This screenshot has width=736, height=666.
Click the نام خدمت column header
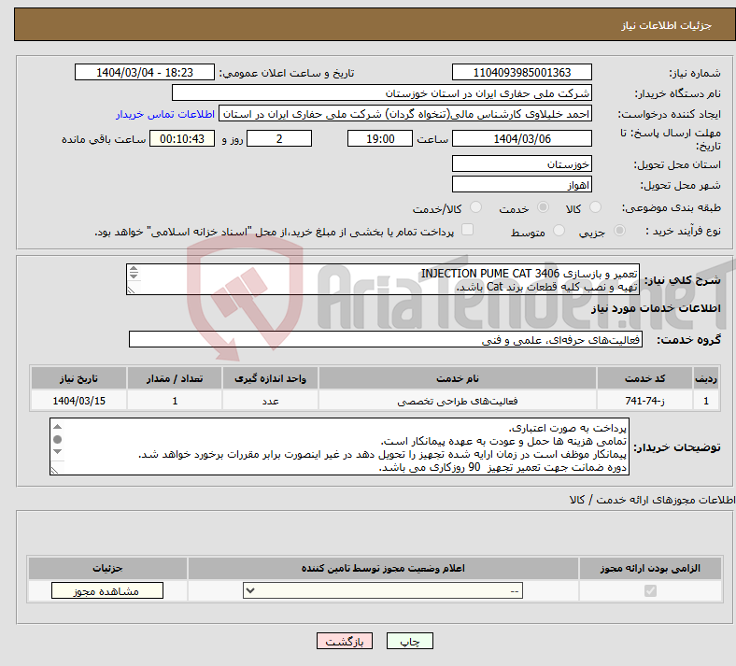457,378
